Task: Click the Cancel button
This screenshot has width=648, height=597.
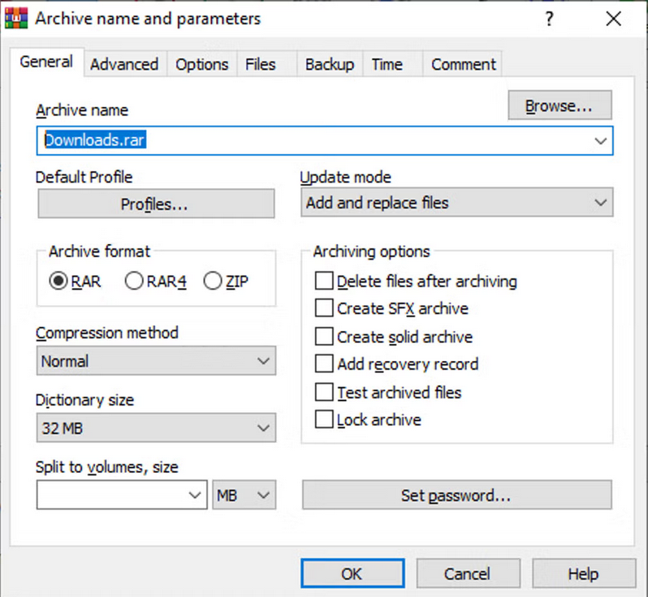Action: point(468,573)
